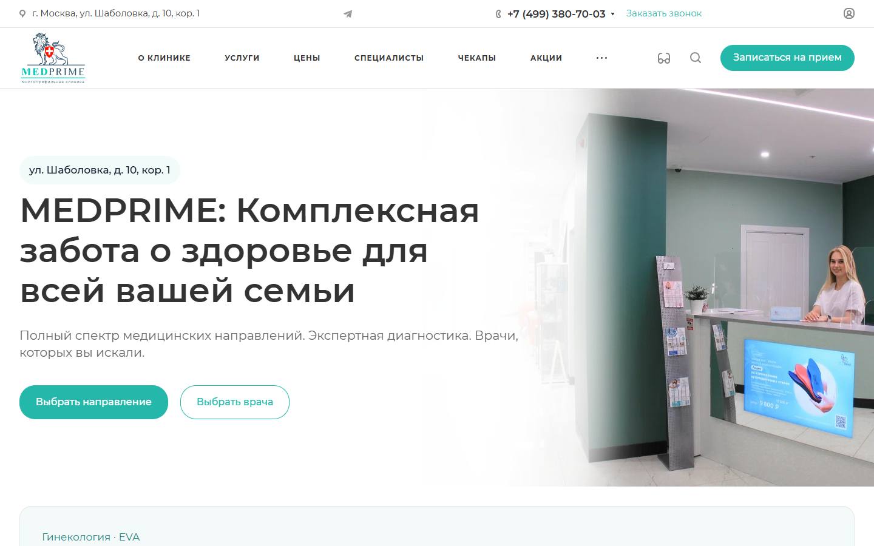Open the СПЕЦИАЛИСТЫ menu item
Viewport: 874px width, 546px height.
coord(389,58)
